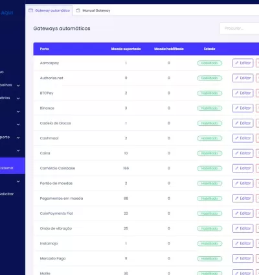Viewport: 259px width, 275px height.
Task: Edit the Mercado Pago gateway
Action: (x=243, y=258)
